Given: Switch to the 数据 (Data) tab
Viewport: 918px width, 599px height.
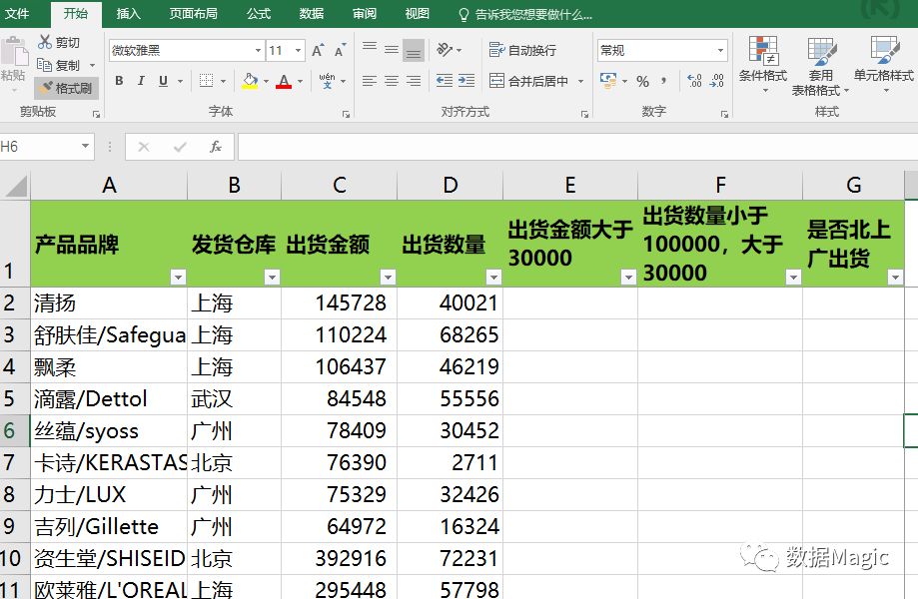Looking at the screenshot, I should click(311, 13).
